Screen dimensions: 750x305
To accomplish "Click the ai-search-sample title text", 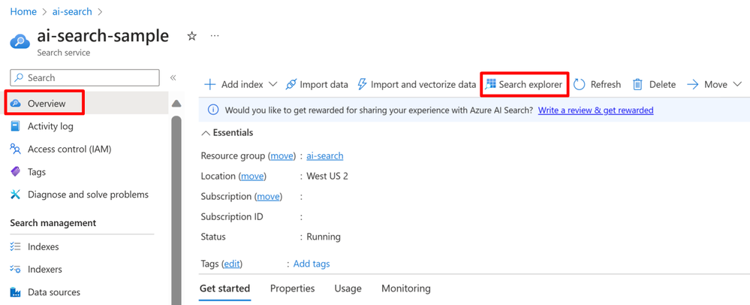I will [103, 36].
